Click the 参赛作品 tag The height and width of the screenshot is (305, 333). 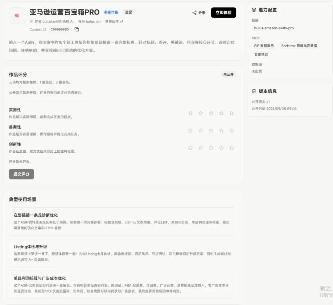111,12
